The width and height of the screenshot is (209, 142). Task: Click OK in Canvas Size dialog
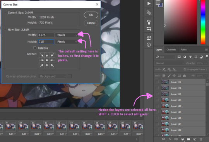pyautogui.click(x=91, y=15)
